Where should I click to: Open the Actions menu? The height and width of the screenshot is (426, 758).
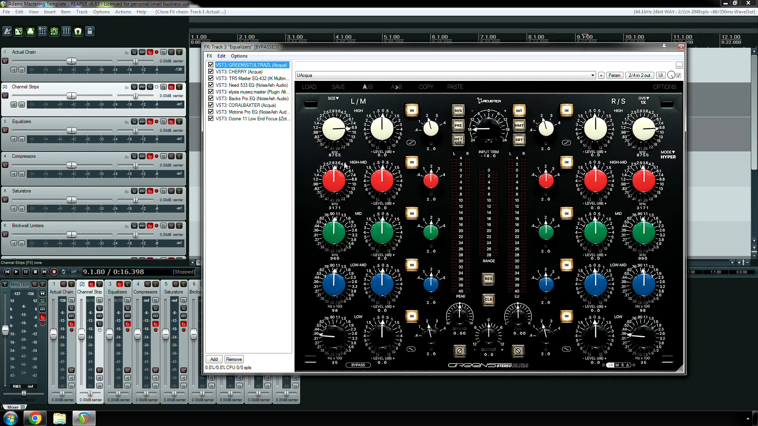pyautogui.click(x=123, y=12)
